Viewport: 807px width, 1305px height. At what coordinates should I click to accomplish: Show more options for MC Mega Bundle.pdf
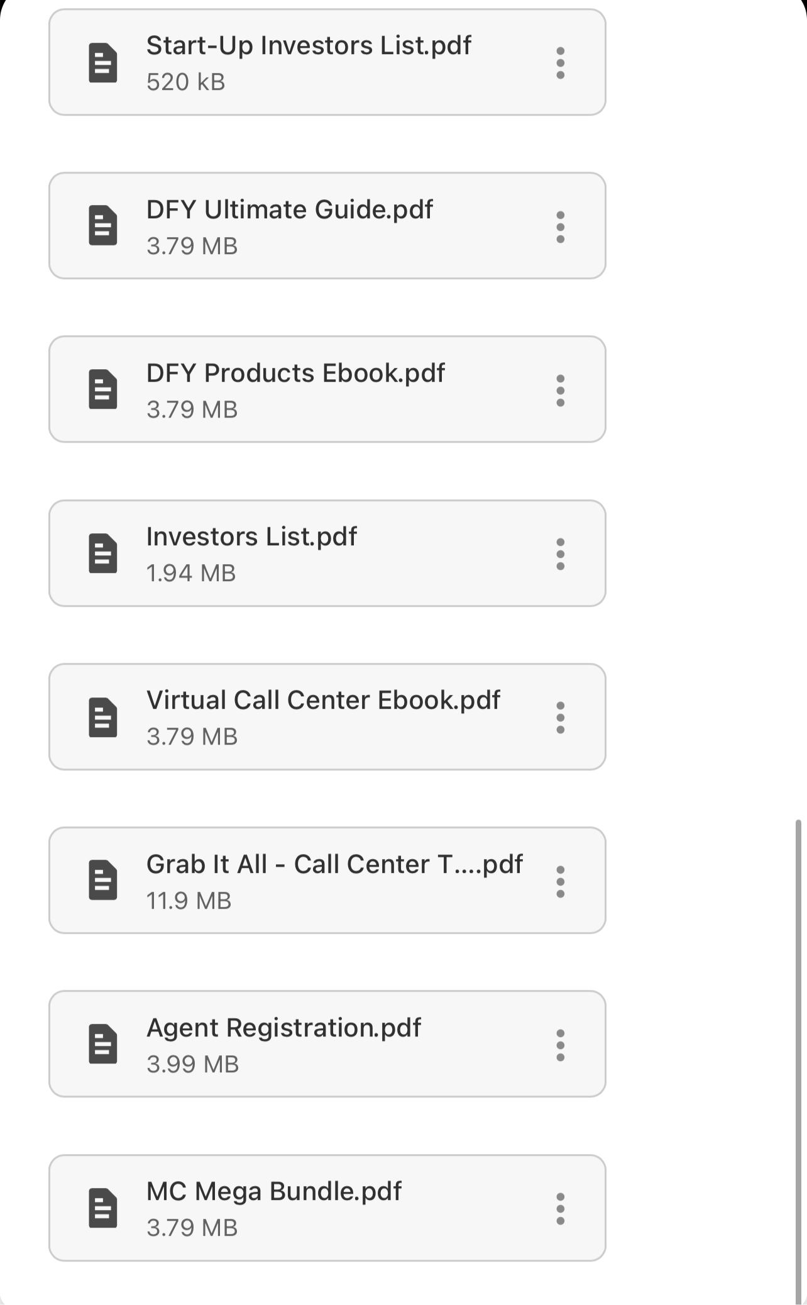[x=560, y=1209]
